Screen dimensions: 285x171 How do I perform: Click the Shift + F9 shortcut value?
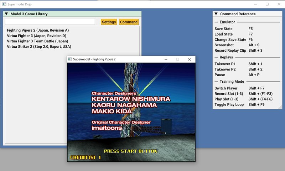tap(256, 105)
